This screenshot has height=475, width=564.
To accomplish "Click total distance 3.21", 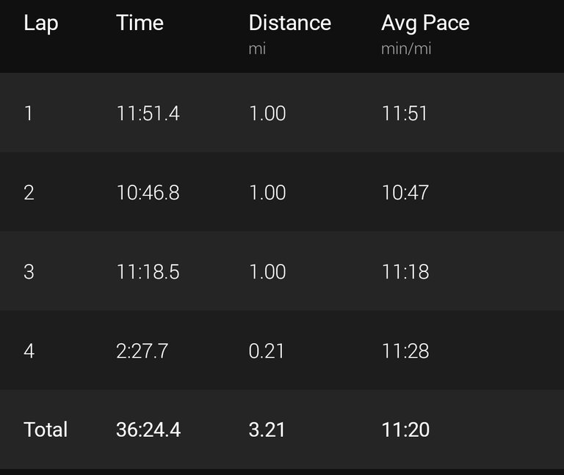I will [267, 430].
